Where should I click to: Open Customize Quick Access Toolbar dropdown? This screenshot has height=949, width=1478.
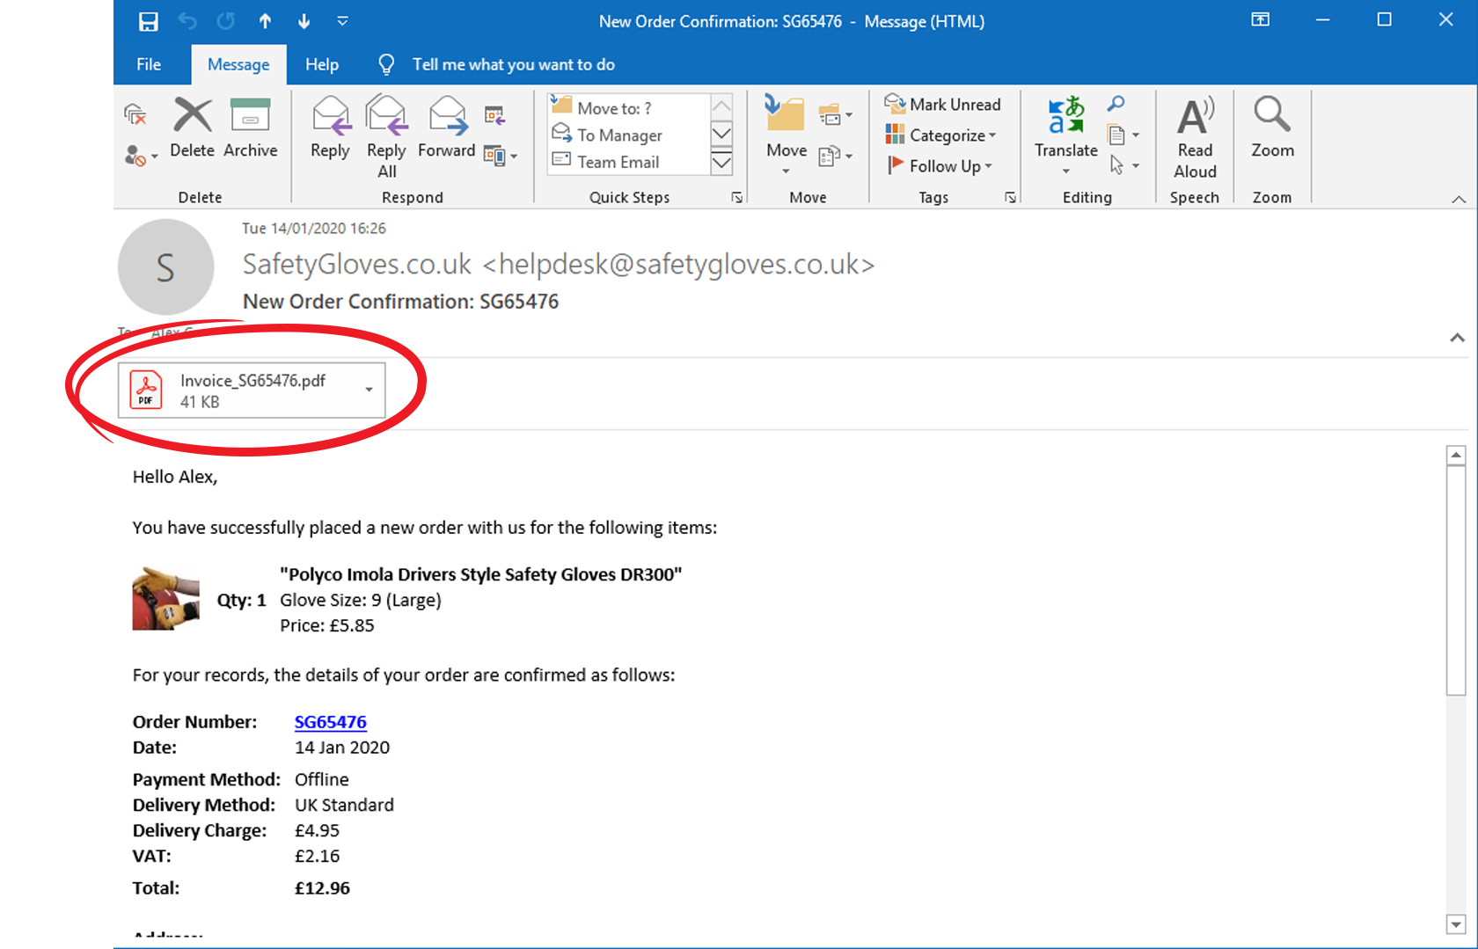click(x=342, y=21)
